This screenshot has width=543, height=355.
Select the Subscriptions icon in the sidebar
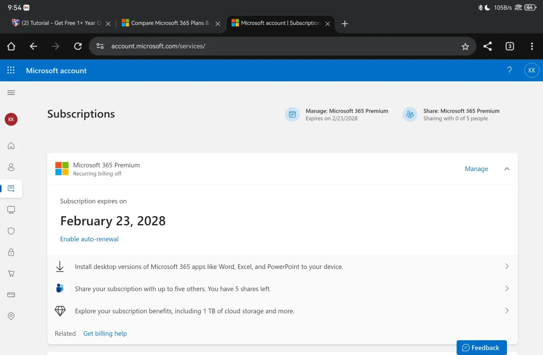[x=11, y=189]
